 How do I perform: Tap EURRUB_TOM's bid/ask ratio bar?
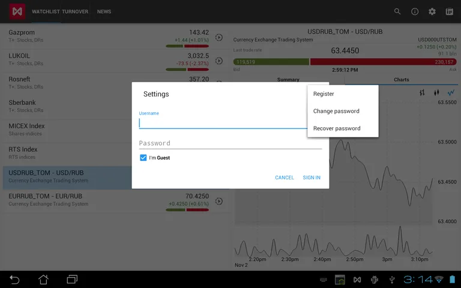[187, 210]
